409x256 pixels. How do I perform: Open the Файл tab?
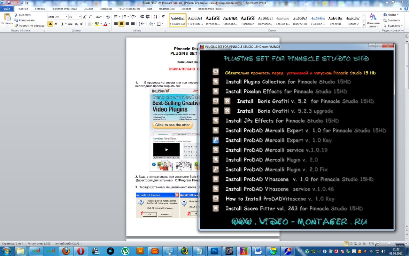coord(6,9)
